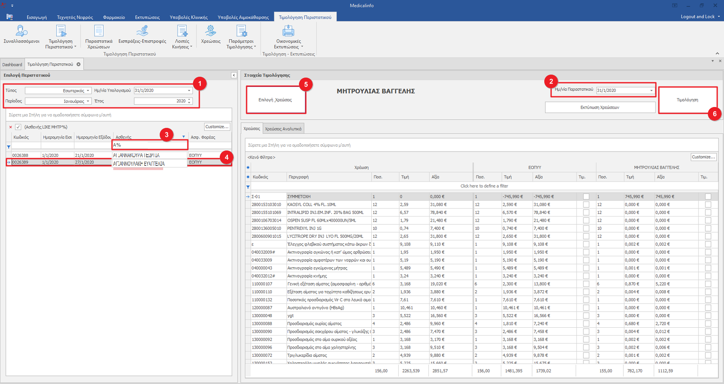Click the Ασθενής filter input field

point(149,145)
